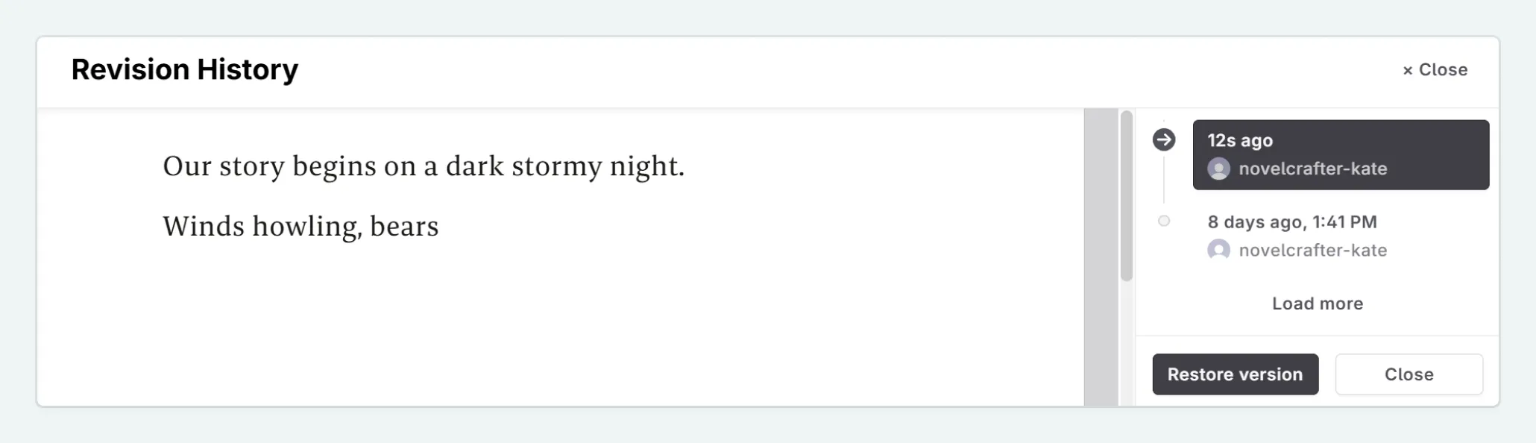Click the "Winds howling, bears" paragraph
Image resolution: width=1536 pixels, height=443 pixels.
[x=300, y=226]
